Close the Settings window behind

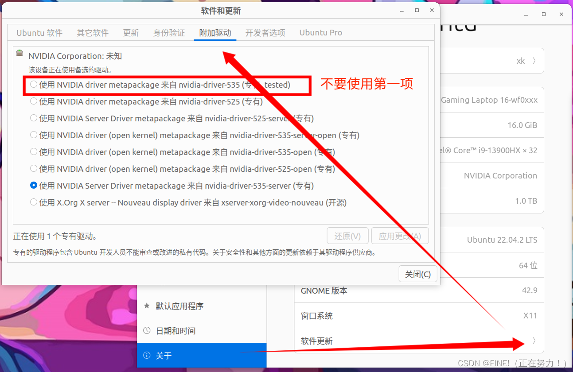pos(561,14)
